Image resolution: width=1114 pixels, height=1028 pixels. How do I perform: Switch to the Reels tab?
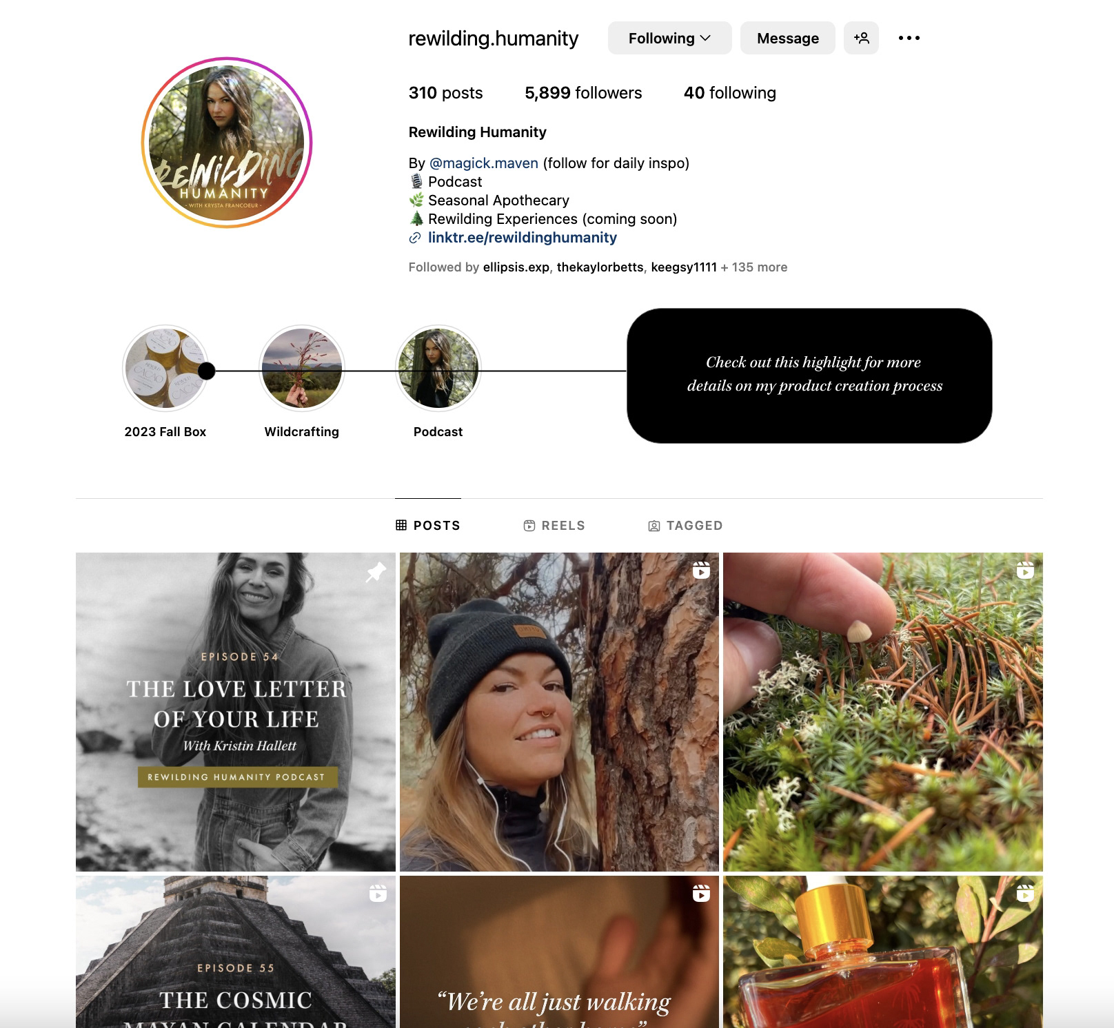coord(554,526)
